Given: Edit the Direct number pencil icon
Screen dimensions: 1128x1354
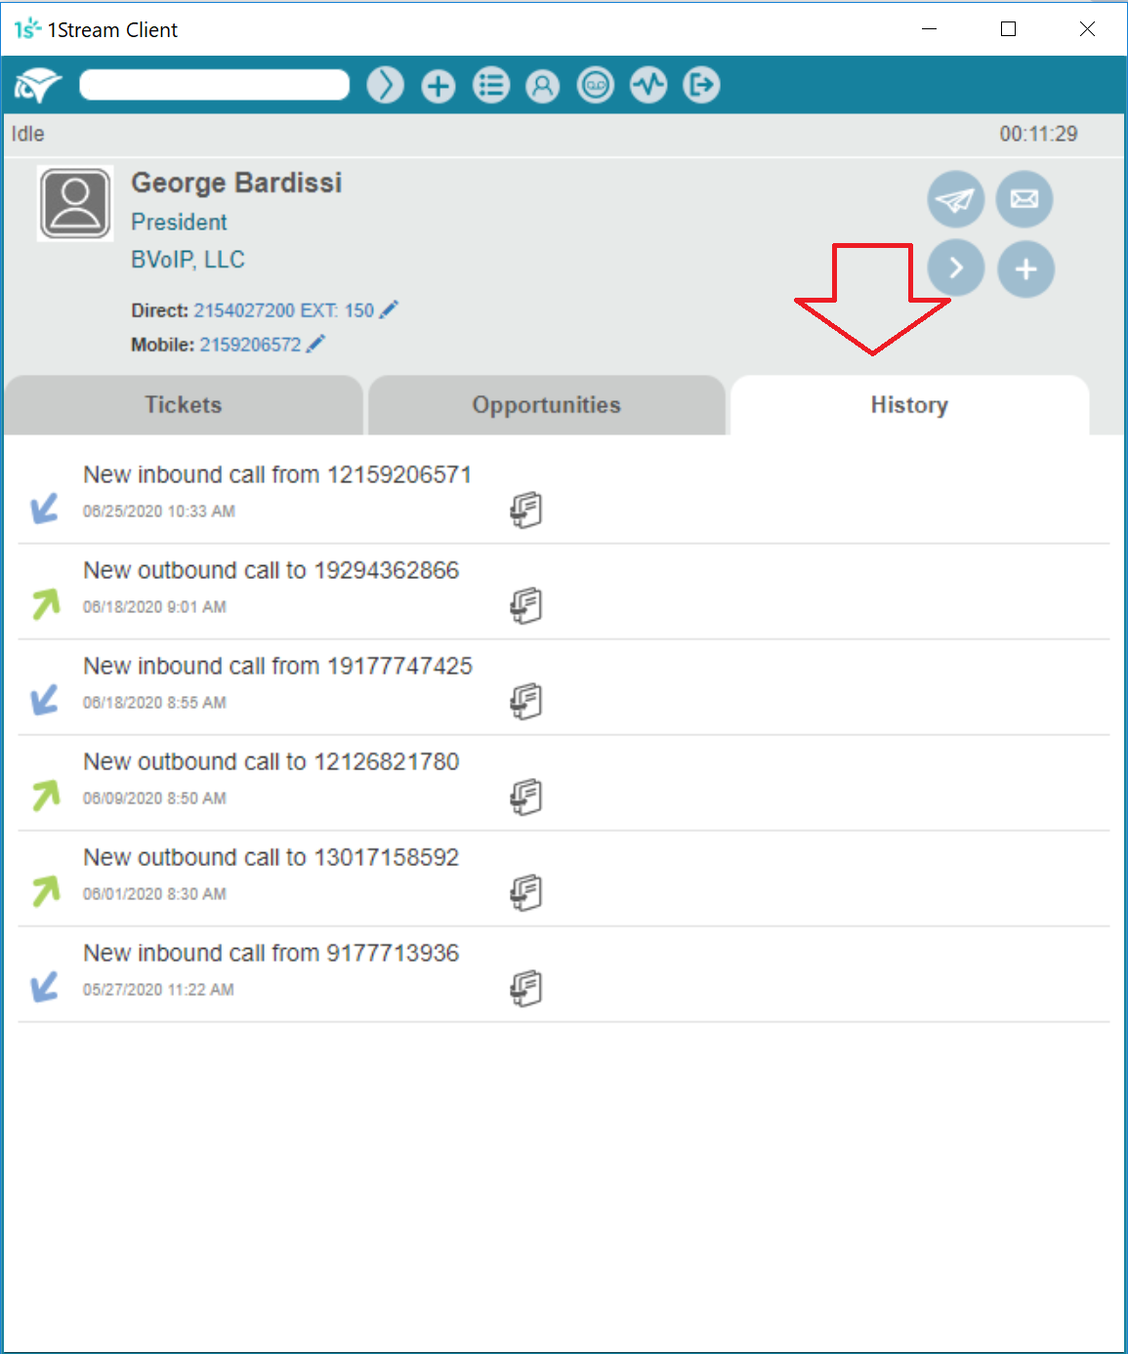Looking at the screenshot, I should tap(389, 309).
